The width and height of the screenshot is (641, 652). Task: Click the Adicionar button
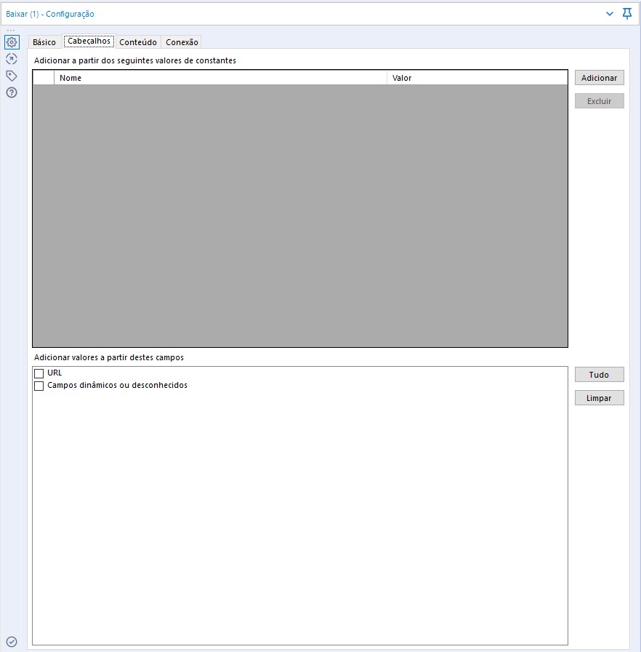click(599, 78)
